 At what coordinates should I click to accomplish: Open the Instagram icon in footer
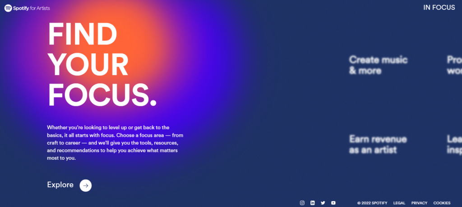pos(302,203)
